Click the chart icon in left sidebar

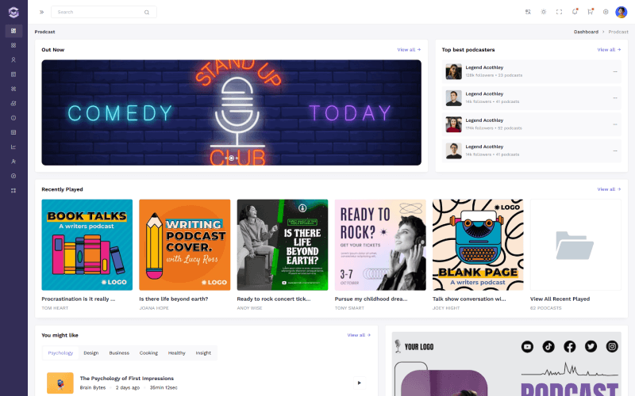(13, 147)
